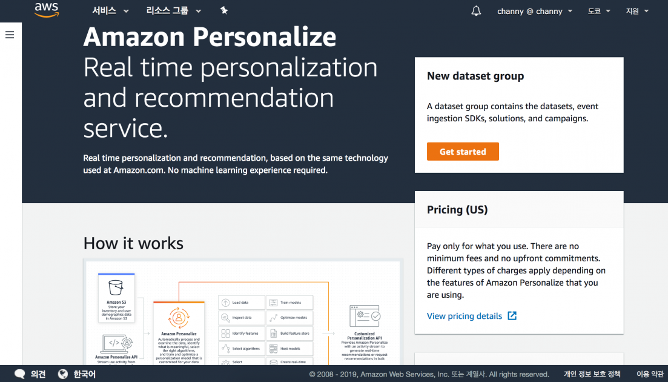Open the navigation sidebar with the hamburger icon
668x382 pixels.
(x=10, y=35)
